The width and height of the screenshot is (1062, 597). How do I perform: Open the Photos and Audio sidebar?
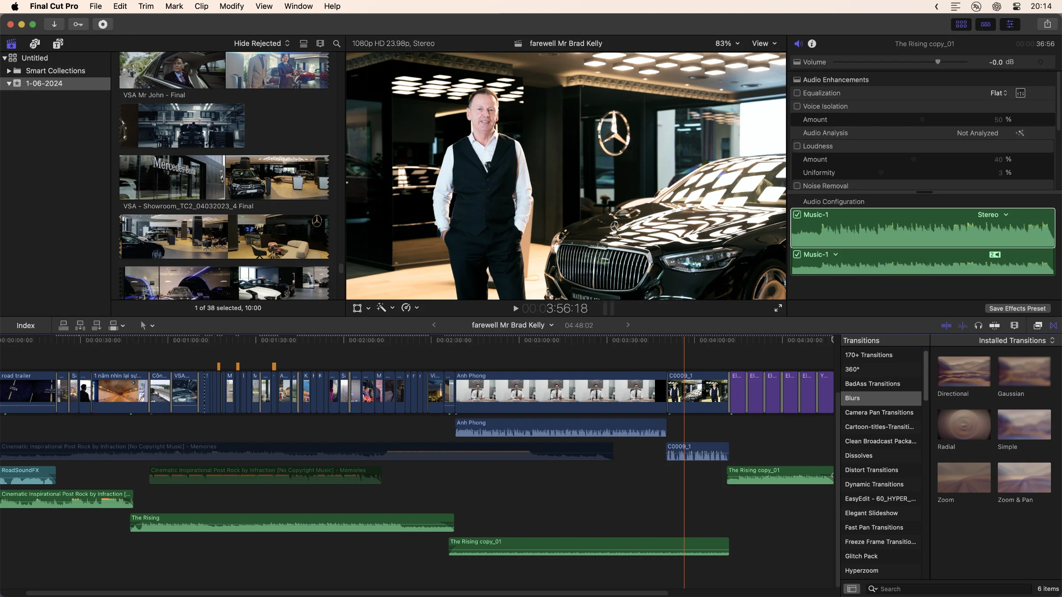pos(35,43)
